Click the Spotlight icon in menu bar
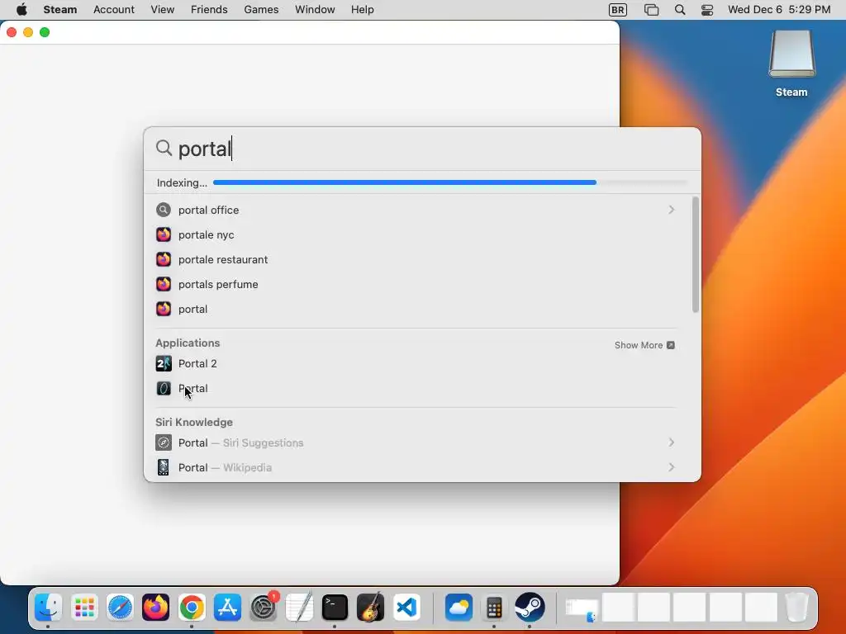The image size is (846, 634). tap(680, 10)
